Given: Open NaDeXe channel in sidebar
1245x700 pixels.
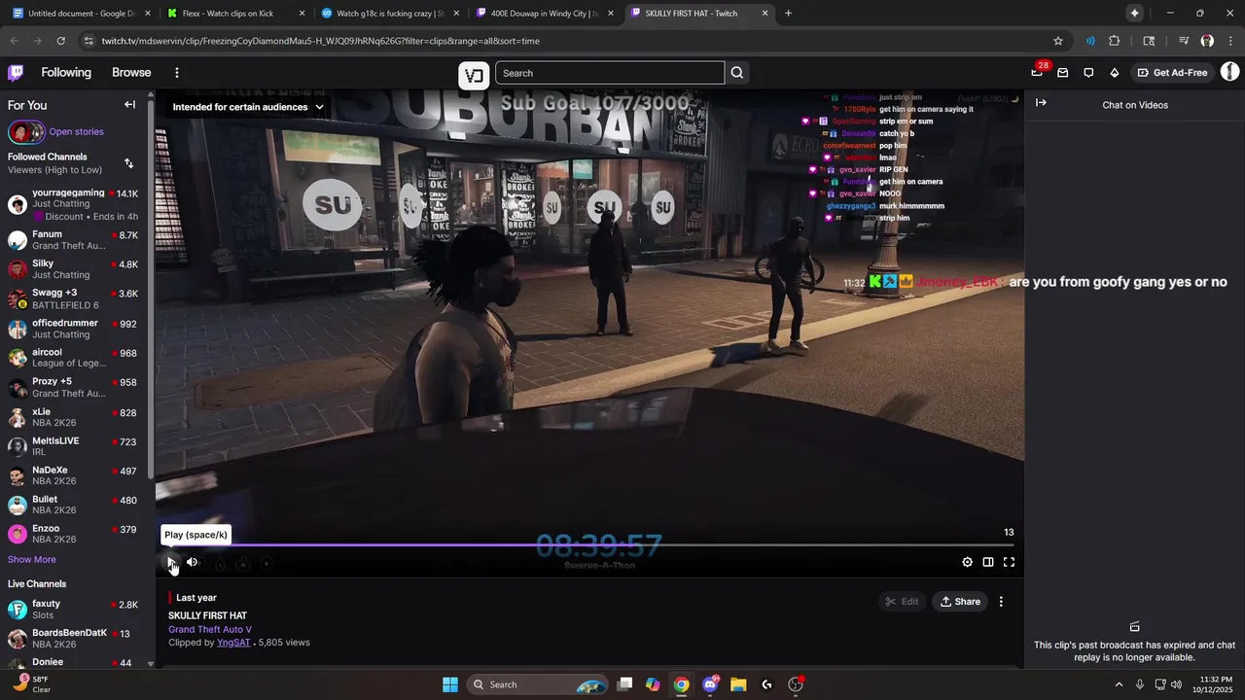Looking at the screenshot, I should pos(73,475).
